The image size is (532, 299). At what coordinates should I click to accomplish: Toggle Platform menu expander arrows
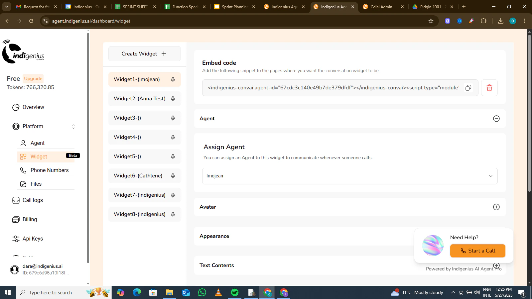(x=73, y=127)
